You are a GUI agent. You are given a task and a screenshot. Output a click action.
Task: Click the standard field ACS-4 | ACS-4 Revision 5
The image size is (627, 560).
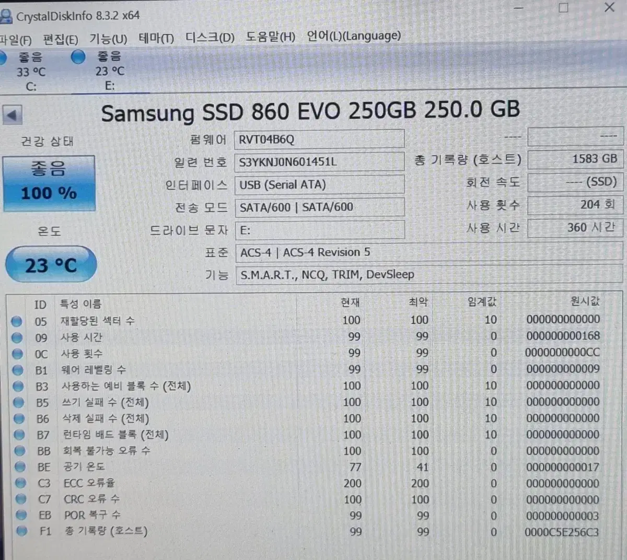click(428, 253)
